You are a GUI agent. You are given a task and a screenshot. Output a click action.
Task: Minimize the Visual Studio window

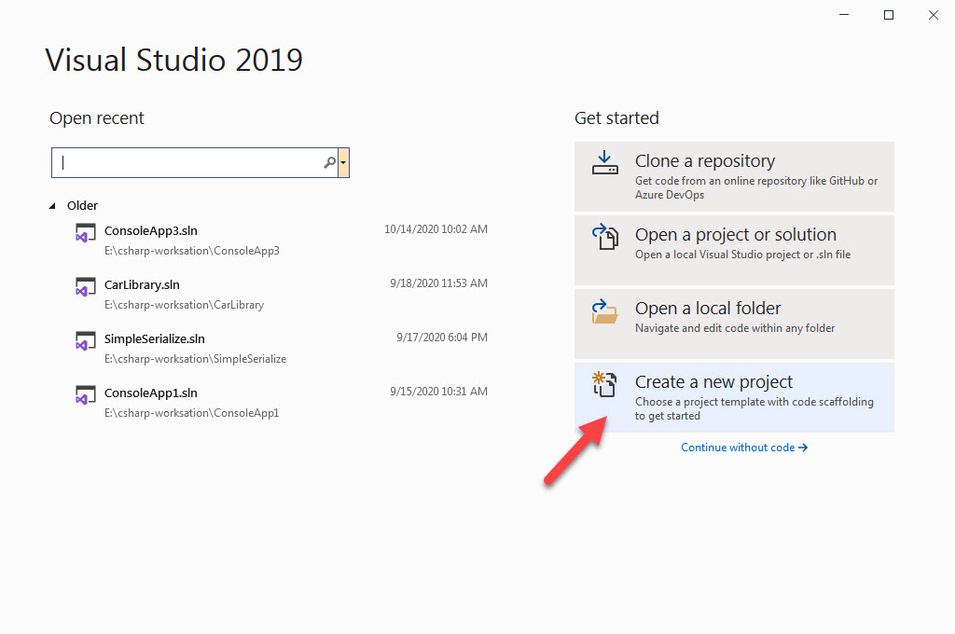pyautogui.click(x=843, y=15)
